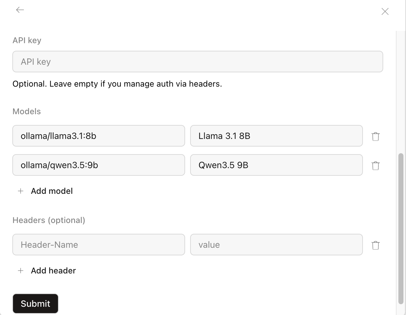406x315 pixels.
Task: Click the header value input field
Action: click(276, 245)
